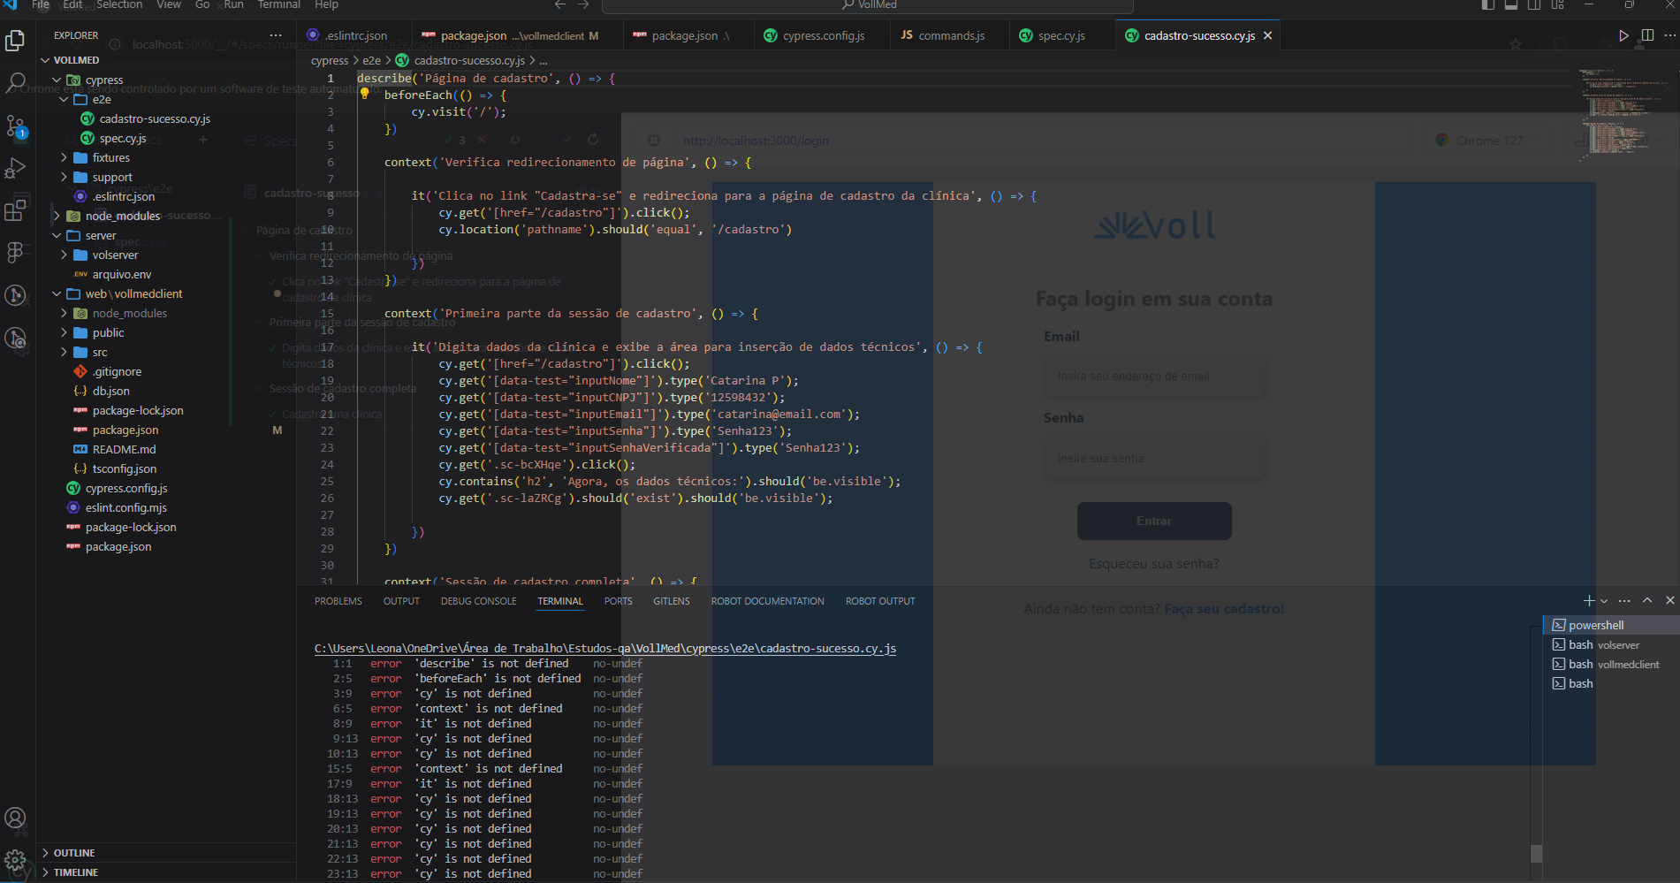Open the file path link in terminal
Viewport: 1680px width, 883px height.
[x=605, y=648]
